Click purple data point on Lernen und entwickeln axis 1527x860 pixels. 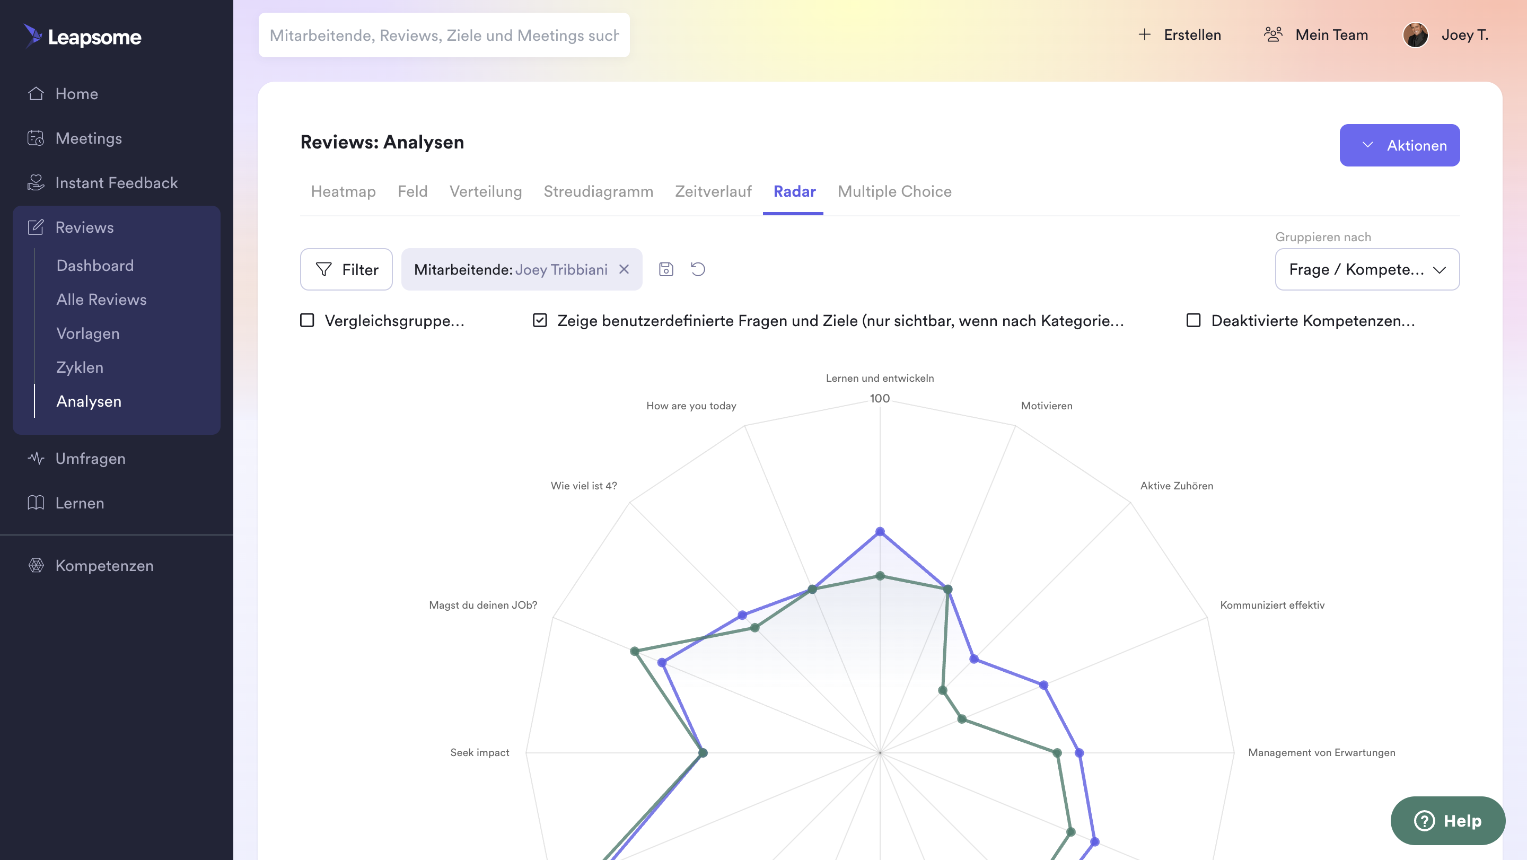tap(880, 531)
